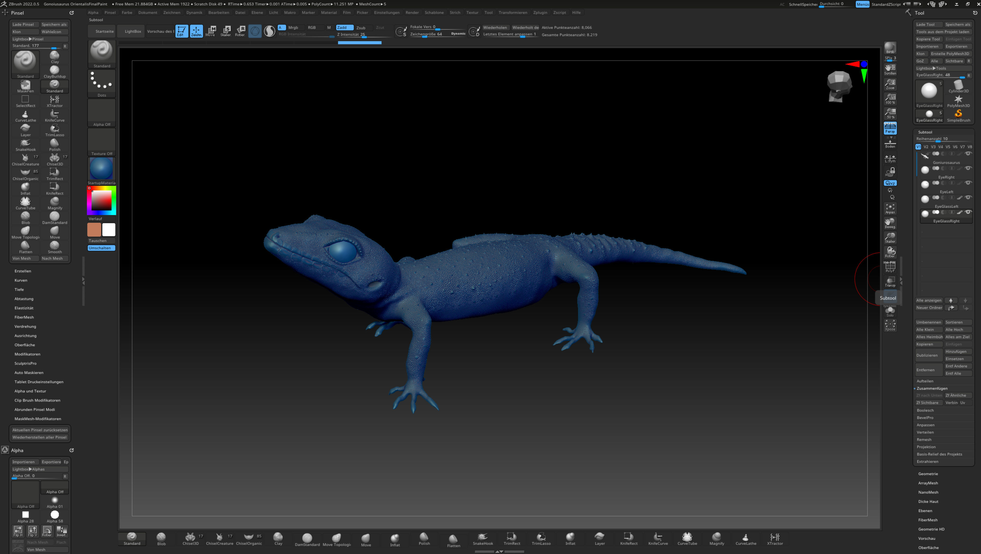Open the Hilfe menu
Image resolution: width=981 pixels, height=554 pixels.
[x=576, y=13]
